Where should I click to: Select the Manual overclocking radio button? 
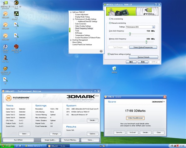tap(110, 23)
